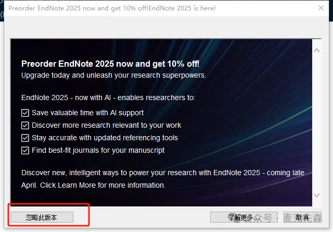Click the vertical scrollbar track
333x232 pixels.
tap(317, 123)
